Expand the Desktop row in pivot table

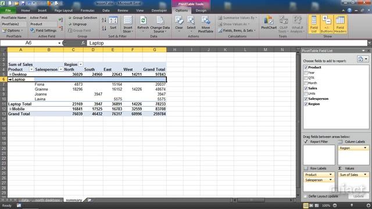coord(10,74)
